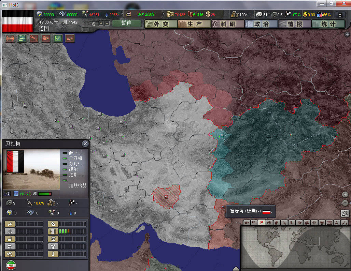Click the metal bars icon in top bar
The image size is (351, 271).
[x=62, y=14]
